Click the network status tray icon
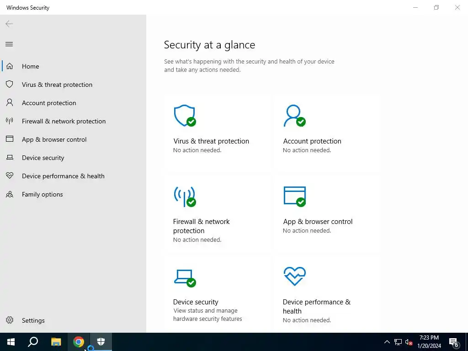This screenshot has width=468, height=351. [x=398, y=342]
